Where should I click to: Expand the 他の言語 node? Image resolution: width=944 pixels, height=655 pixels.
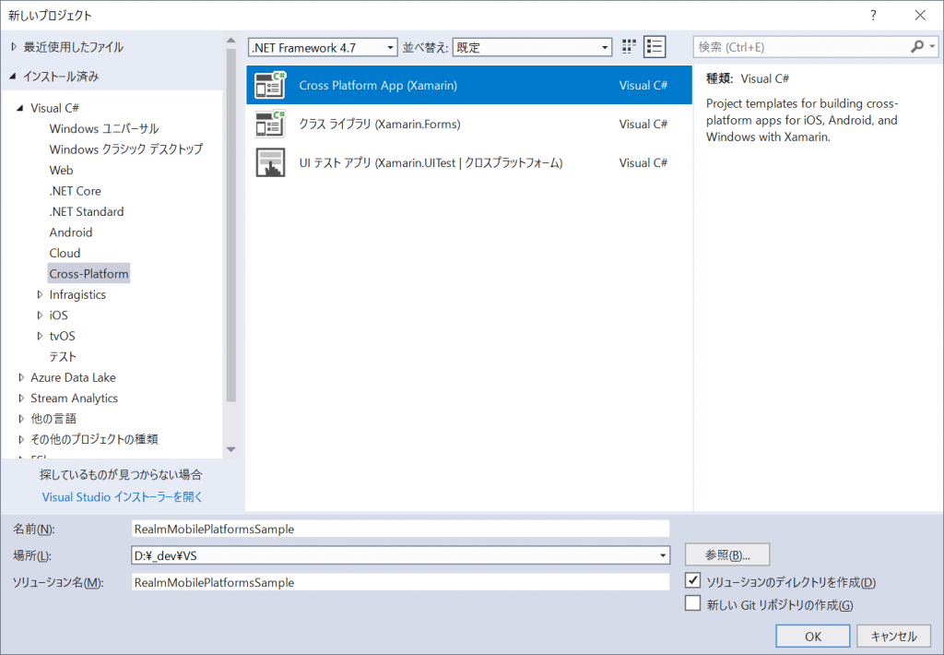coord(21,418)
